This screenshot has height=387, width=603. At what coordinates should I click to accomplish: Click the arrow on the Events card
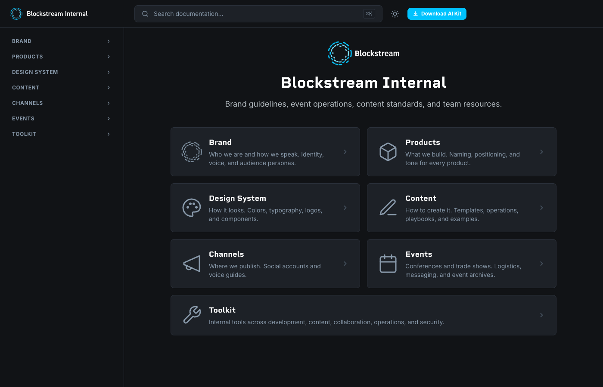click(541, 264)
